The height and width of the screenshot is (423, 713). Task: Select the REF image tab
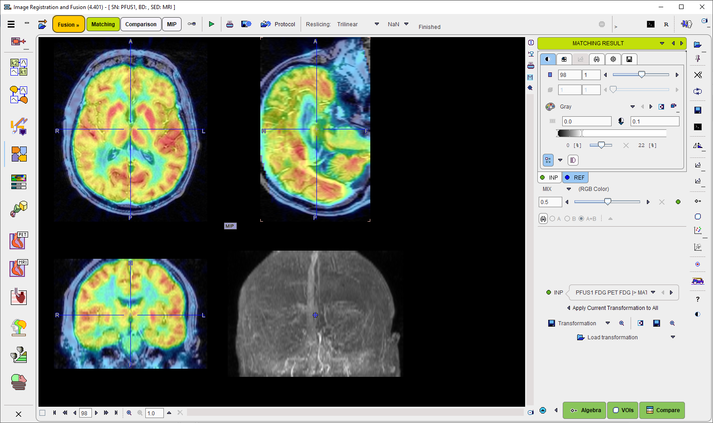(575, 177)
